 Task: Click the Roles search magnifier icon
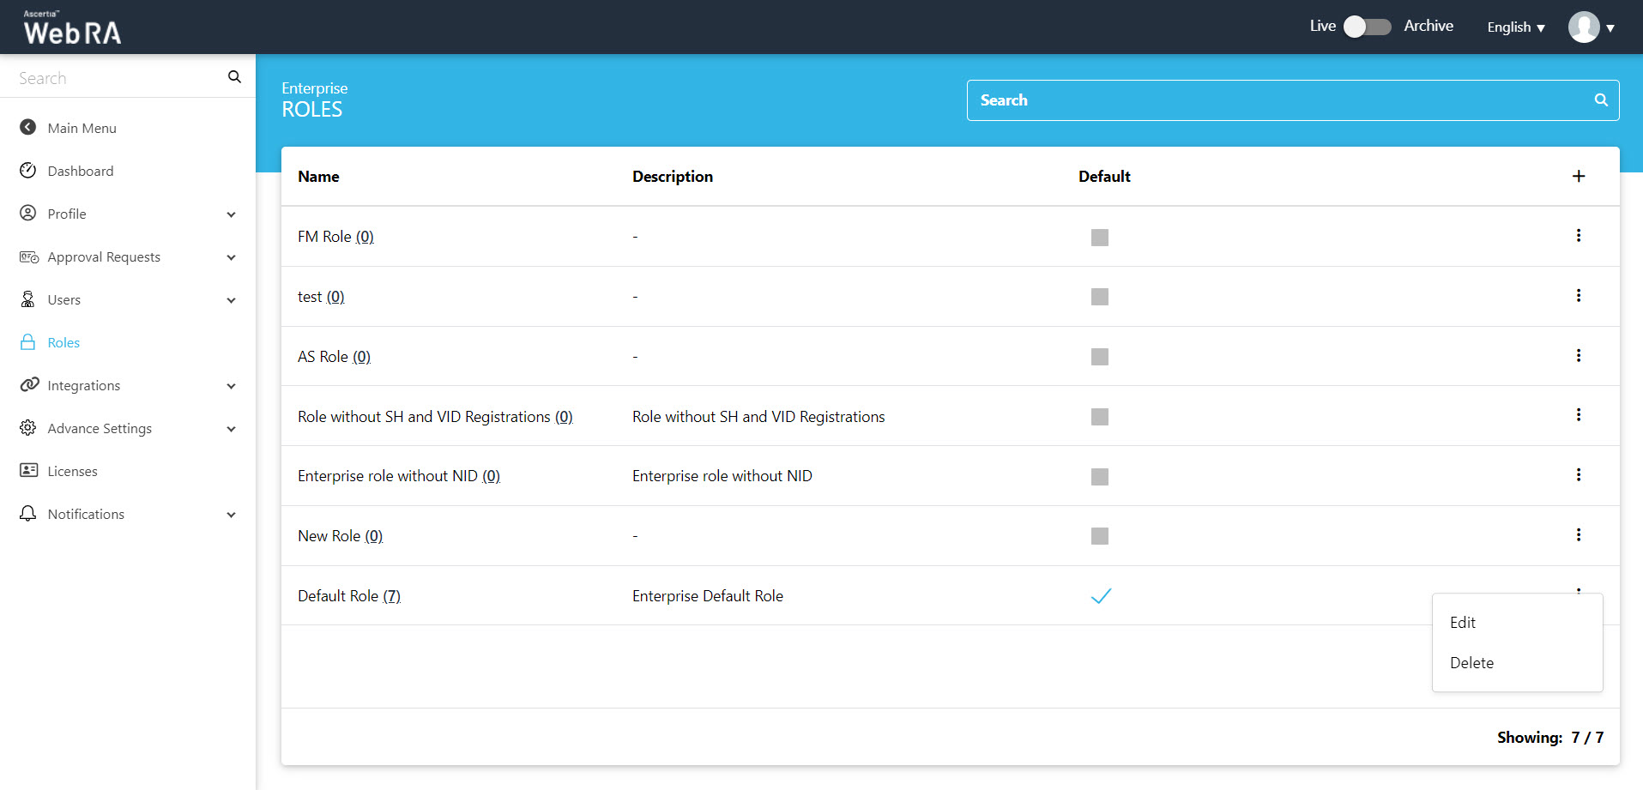point(1600,100)
